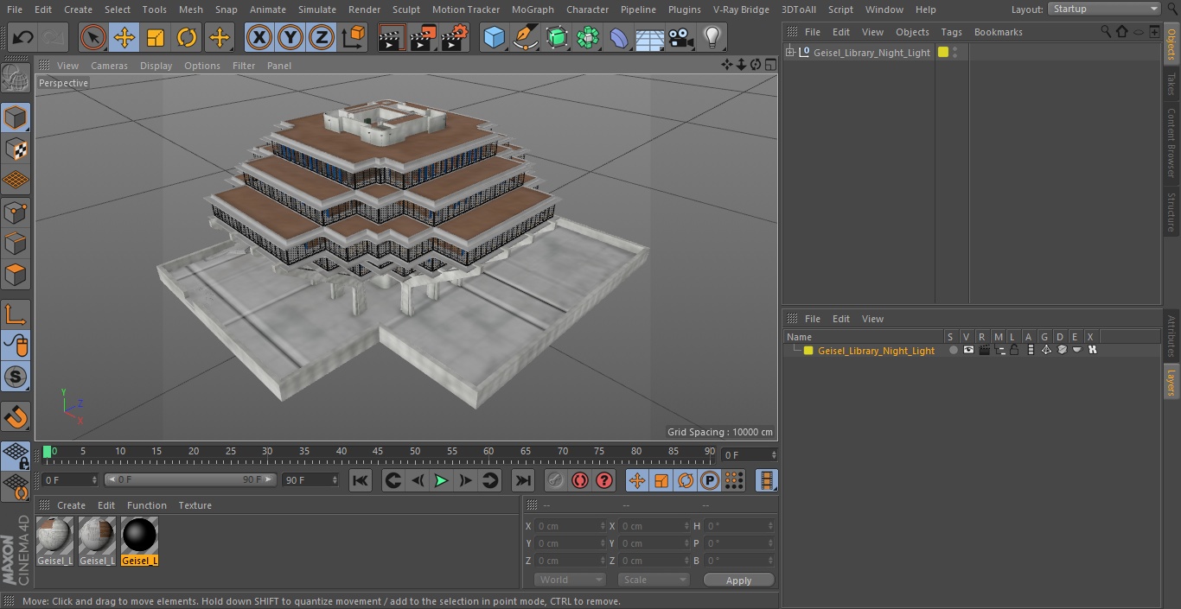Open the World coordinate system dropdown
This screenshot has width=1181, height=609.
point(569,580)
